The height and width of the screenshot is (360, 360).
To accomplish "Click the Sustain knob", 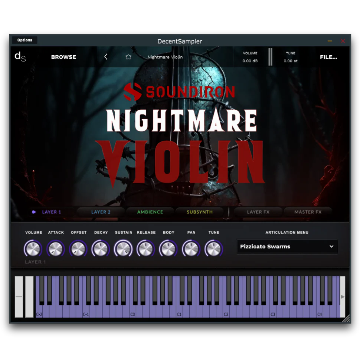I will coord(123,248).
